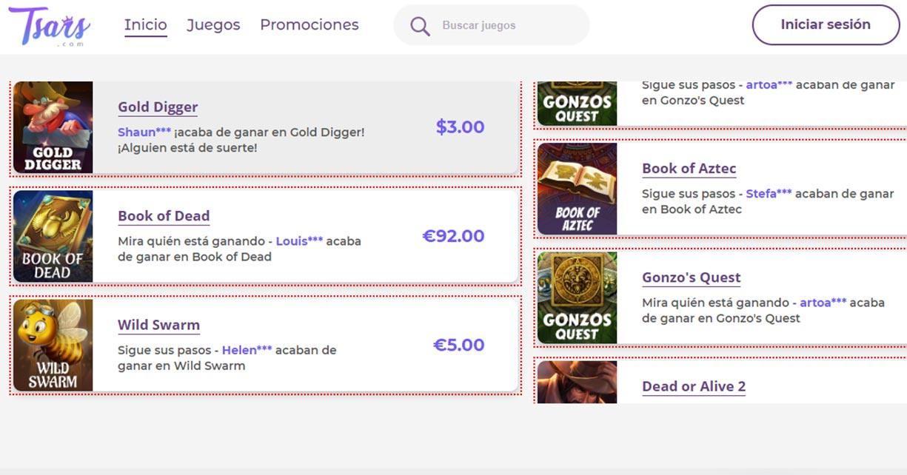Open the Gold Digger game thumbnail
This screenshot has height=475, width=907.
[x=53, y=127]
